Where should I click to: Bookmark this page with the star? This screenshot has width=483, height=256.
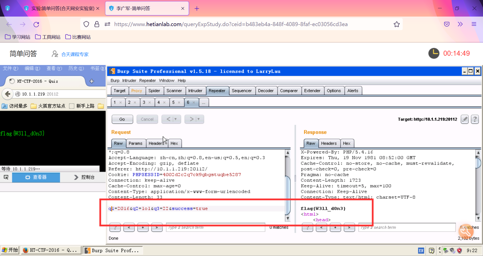click(397, 24)
